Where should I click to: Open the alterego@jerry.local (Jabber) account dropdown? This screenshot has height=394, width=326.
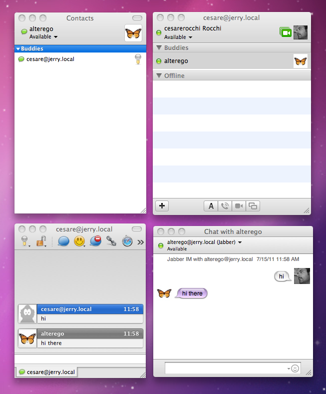click(204, 242)
